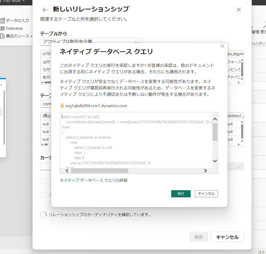Click the recent sources document icon

[x=2, y=36]
